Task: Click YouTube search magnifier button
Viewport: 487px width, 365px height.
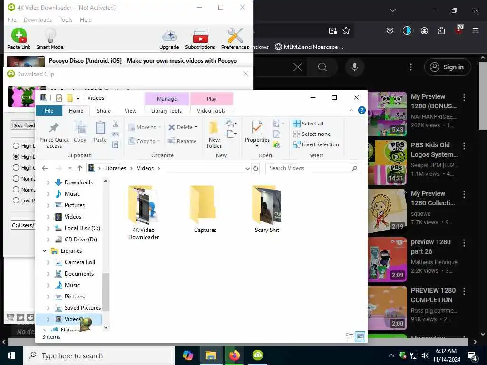Action: click(322, 67)
